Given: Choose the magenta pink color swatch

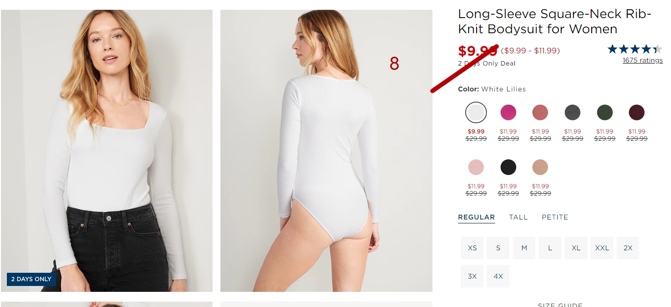Looking at the screenshot, I should coord(508,113).
